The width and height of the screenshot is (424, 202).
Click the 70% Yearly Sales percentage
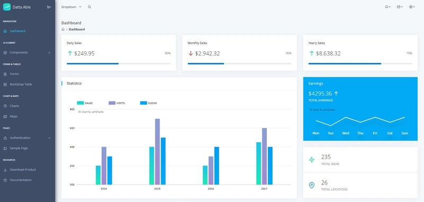tap(409, 53)
